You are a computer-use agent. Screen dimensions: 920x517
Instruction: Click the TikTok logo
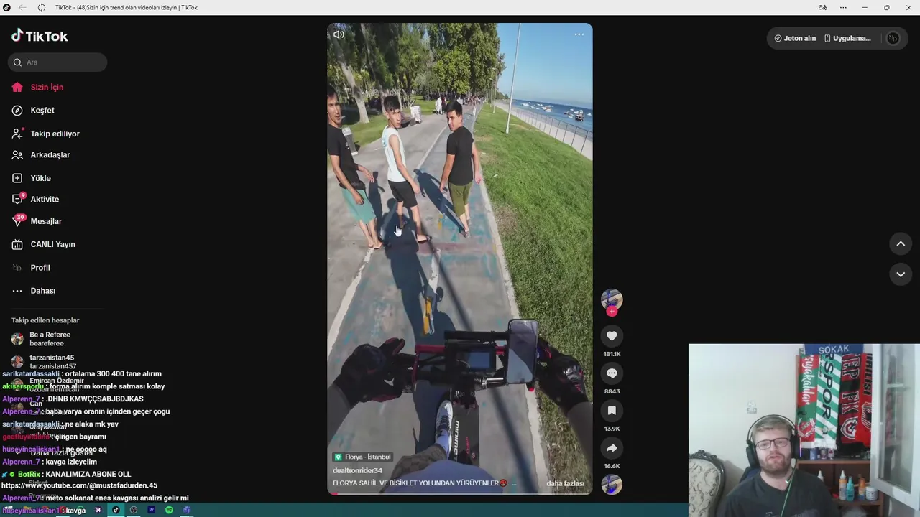(x=40, y=36)
